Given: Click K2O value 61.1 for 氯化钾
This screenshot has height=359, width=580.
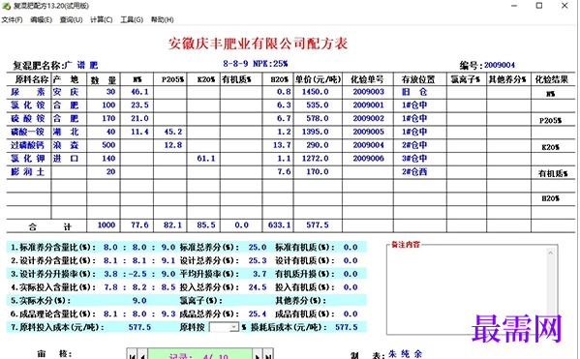Looking at the screenshot, I should point(206,159).
